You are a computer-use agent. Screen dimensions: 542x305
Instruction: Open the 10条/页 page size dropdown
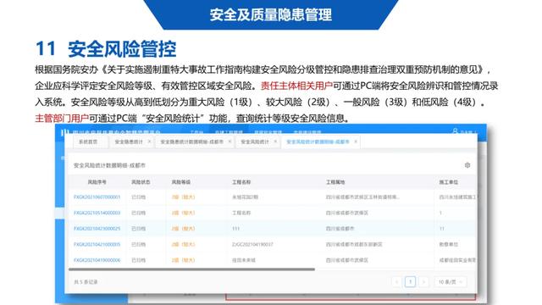[451, 282]
